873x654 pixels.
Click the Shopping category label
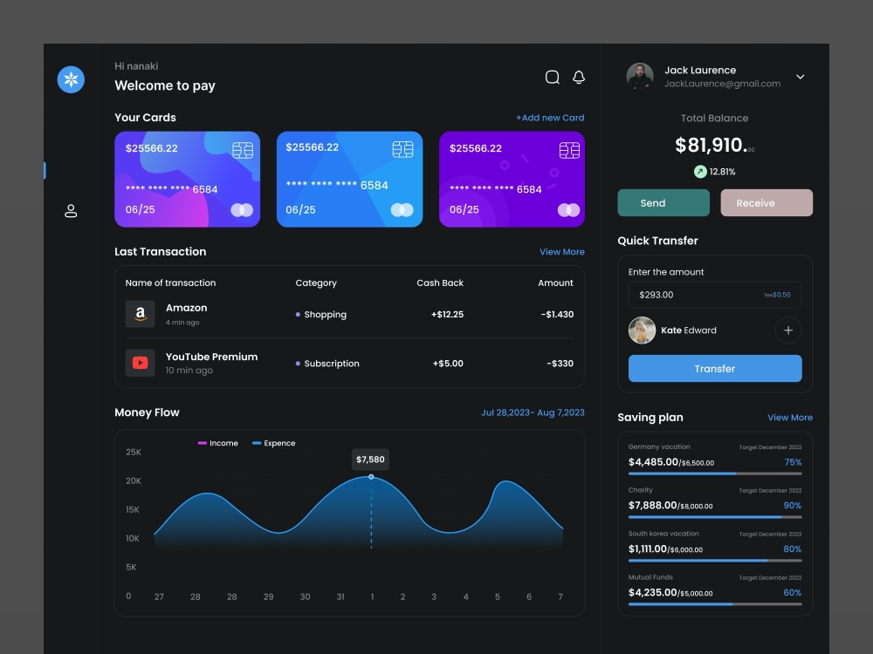[x=325, y=315]
